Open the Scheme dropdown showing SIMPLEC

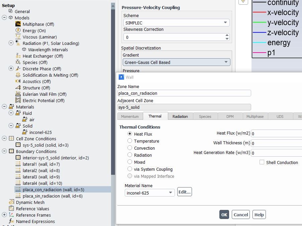(x=177, y=23)
